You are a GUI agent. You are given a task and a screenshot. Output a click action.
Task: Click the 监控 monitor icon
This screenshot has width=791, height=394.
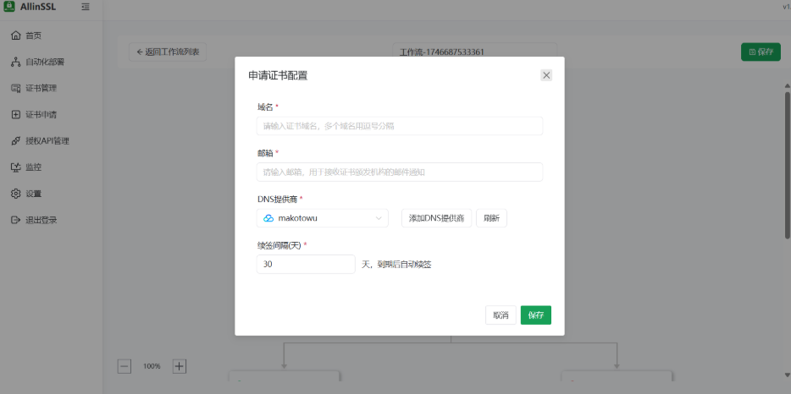pos(15,167)
